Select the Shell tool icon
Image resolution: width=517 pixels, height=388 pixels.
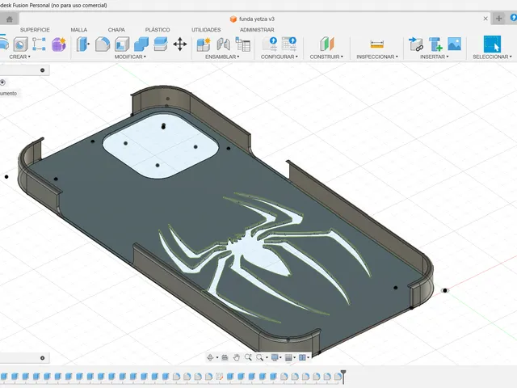coord(122,44)
